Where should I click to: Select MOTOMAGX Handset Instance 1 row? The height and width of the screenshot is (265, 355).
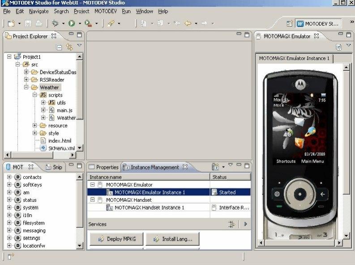point(169,208)
